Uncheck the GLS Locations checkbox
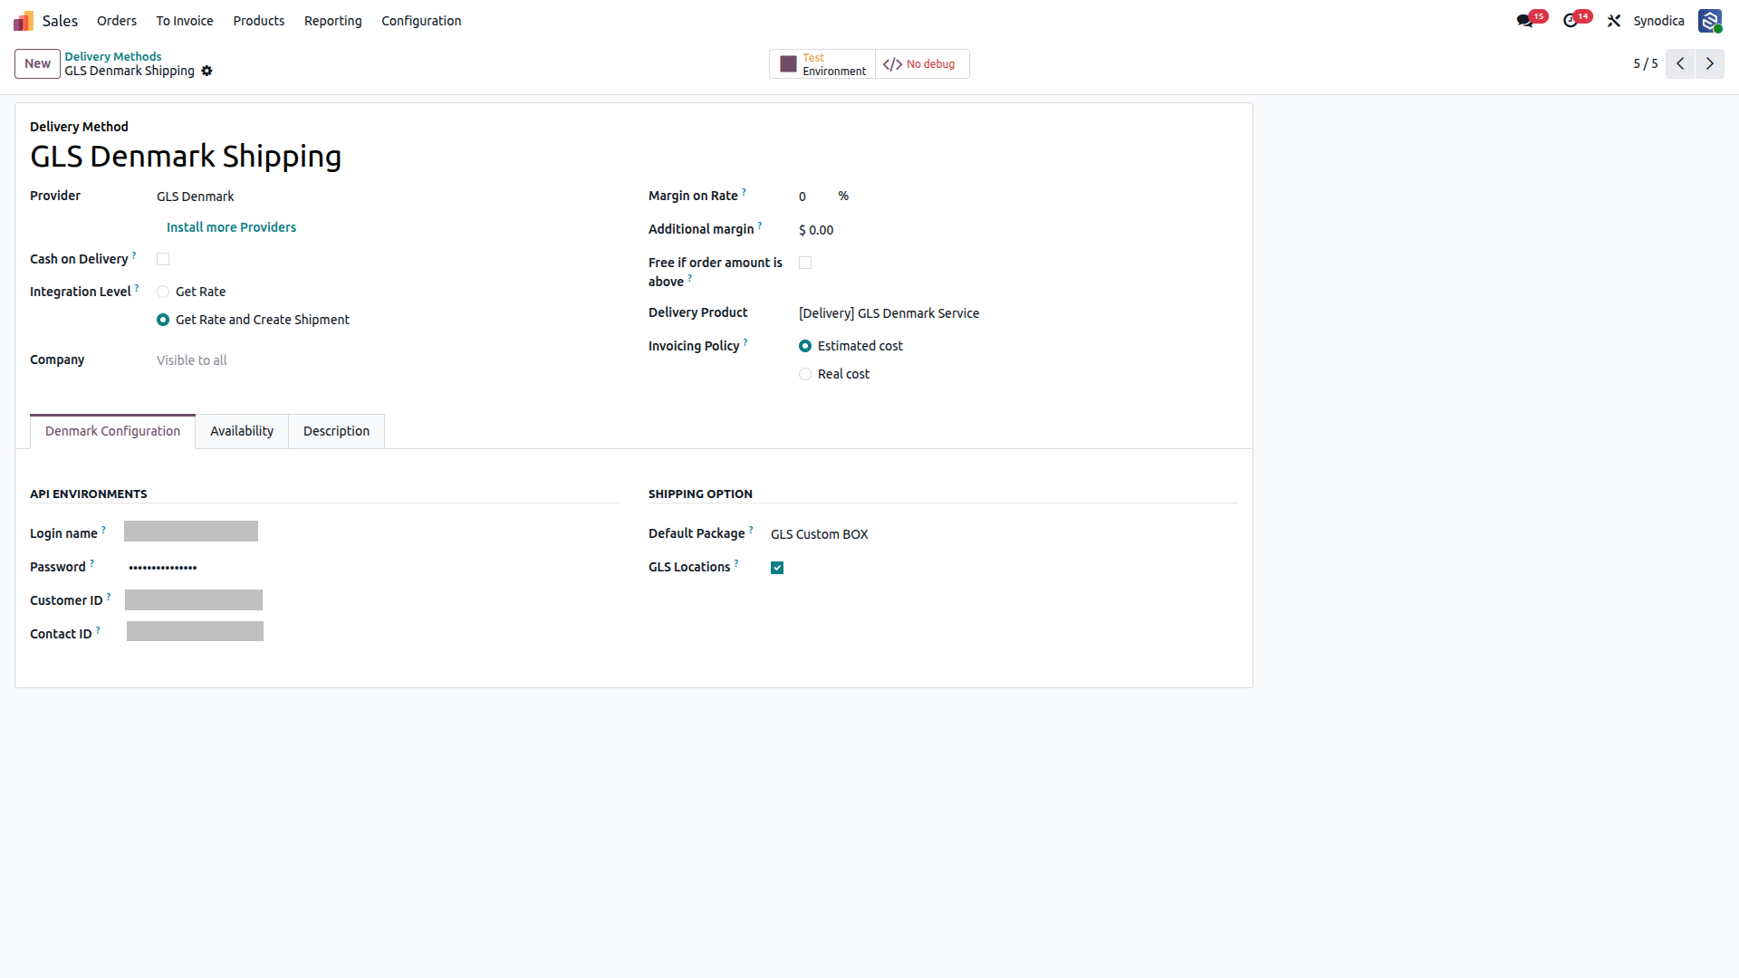Viewport: 1739px width, 978px height. click(x=777, y=568)
